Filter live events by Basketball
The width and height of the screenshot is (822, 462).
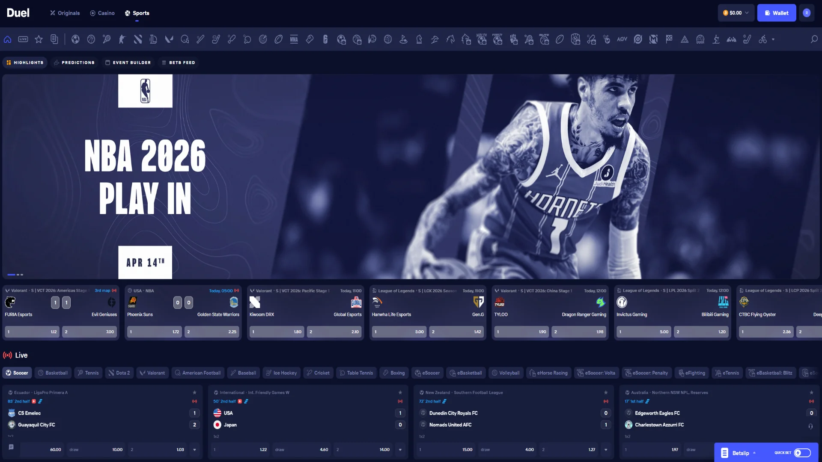(x=53, y=373)
